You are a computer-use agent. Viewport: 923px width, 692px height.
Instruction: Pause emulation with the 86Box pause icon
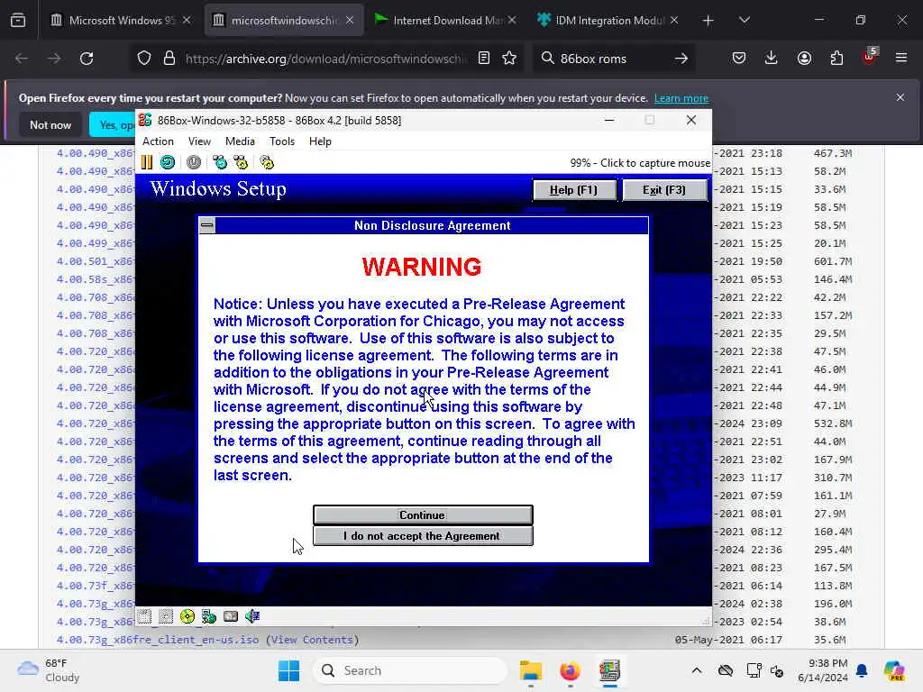tap(147, 162)
